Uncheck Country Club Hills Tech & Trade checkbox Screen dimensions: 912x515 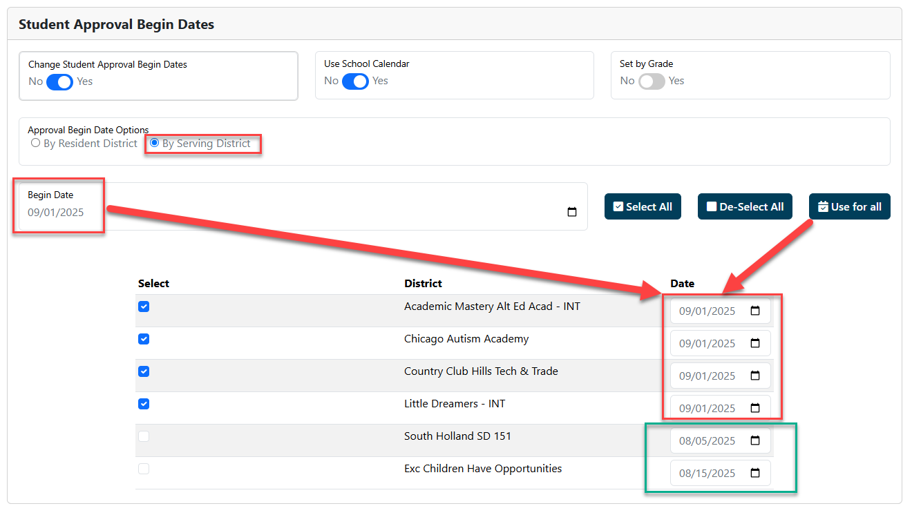pyautogui.click(x=144, y=371)
